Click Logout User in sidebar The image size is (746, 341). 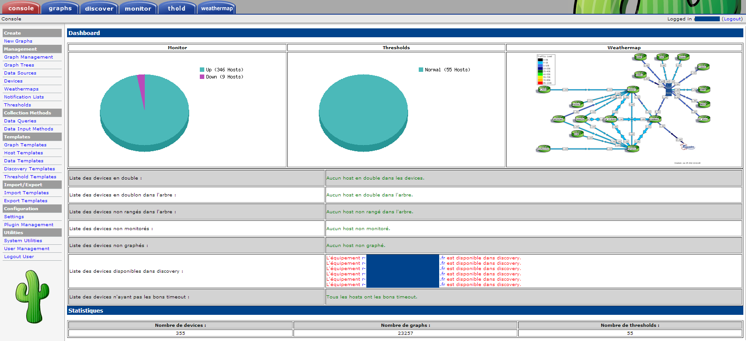[19, 256]
